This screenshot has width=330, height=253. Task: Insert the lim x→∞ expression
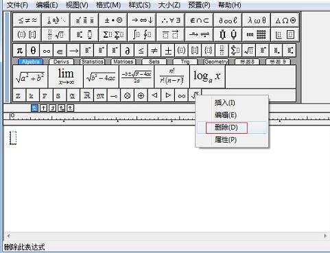point(66,77)
